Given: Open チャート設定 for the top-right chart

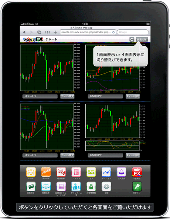Looking at the screenshot, I should [x=133, y=96].
